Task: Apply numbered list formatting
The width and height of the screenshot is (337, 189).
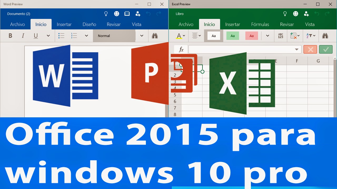Action: [74, 36]
